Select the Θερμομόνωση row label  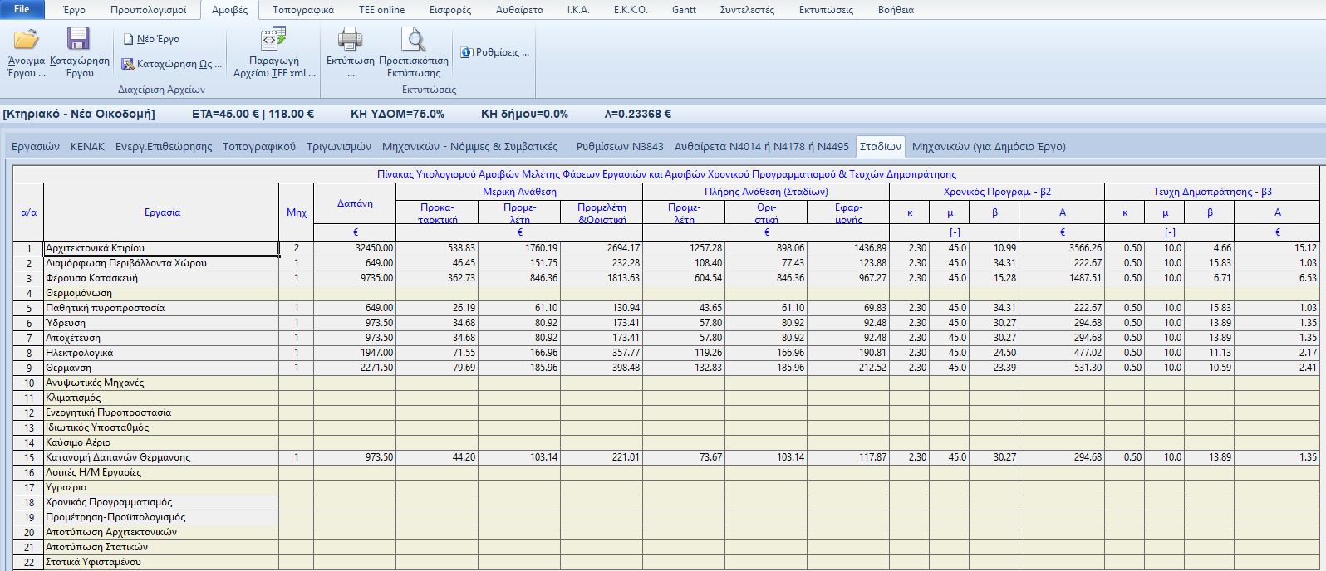79,293
